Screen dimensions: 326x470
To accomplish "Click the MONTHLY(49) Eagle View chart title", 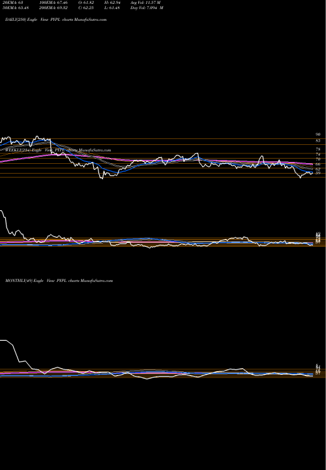I will [59, 281].
